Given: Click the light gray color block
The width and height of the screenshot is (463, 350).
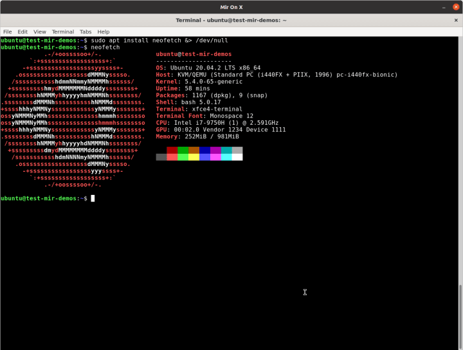Looking at the screenshot, I should (237, 150).
